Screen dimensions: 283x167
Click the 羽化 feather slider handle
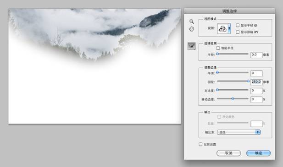click(x=248, y=81)
